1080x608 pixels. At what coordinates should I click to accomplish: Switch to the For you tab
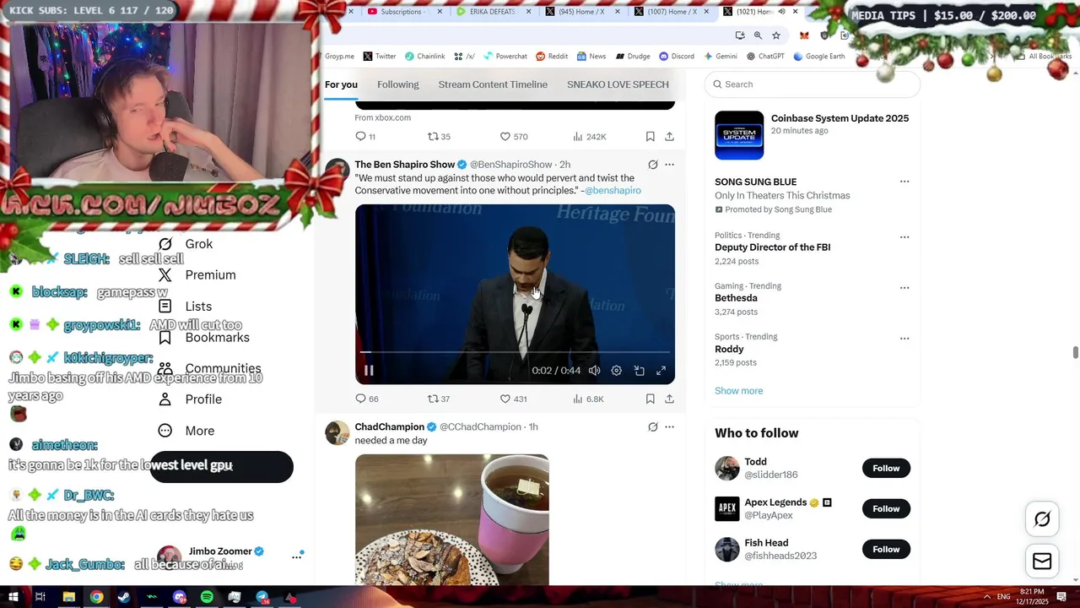coord(341,84)
